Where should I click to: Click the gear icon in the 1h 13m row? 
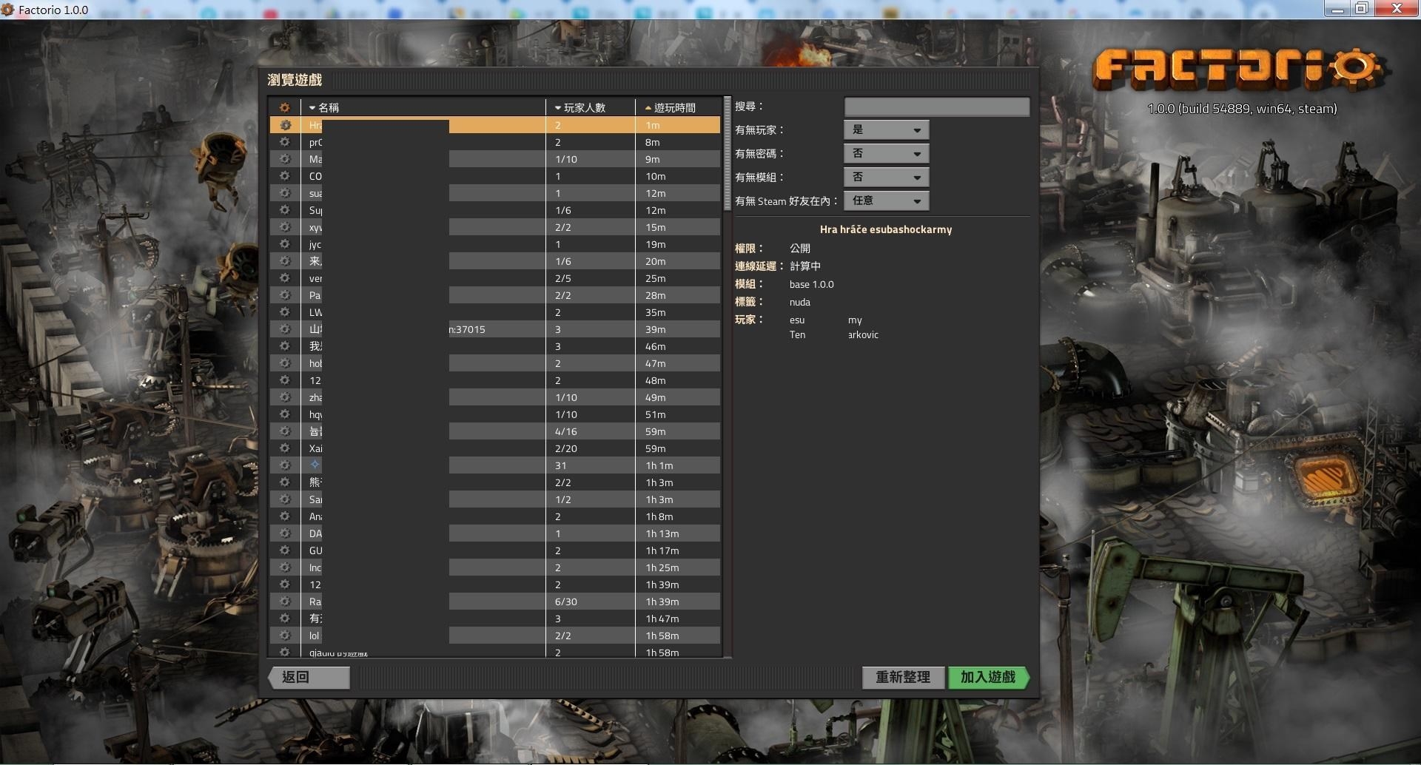click(x=285, y=533)
